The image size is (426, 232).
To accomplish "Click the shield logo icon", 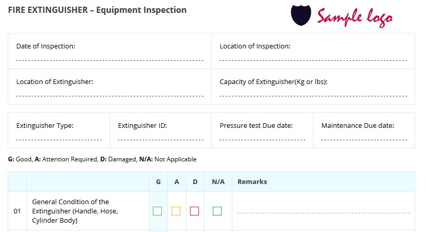I will click(x=301, y=15).
